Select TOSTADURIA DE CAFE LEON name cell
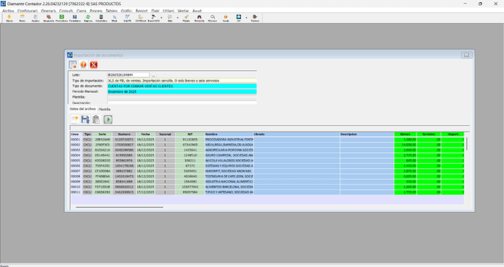The width and height of the screenshot is (504, 267). pyautogui.click(x=229, y=176)
